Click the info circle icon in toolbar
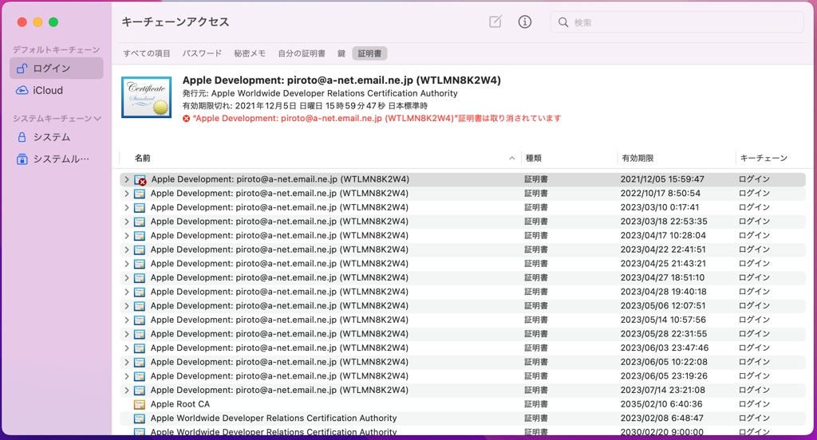Screen dimensions: 817x440 click(x=524, y=22)
